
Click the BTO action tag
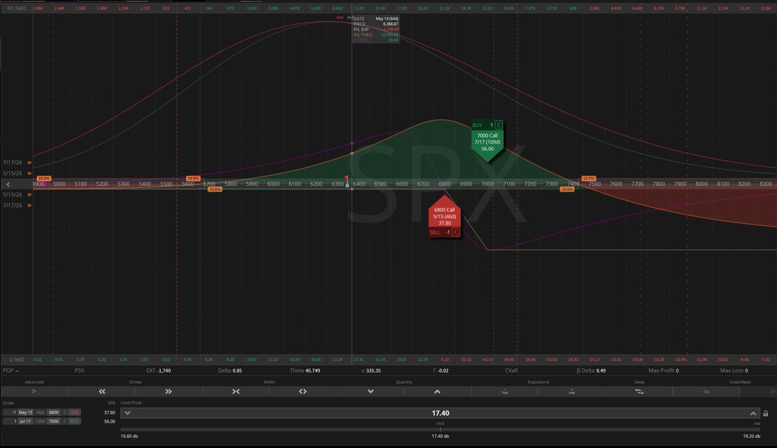(74, 421)
